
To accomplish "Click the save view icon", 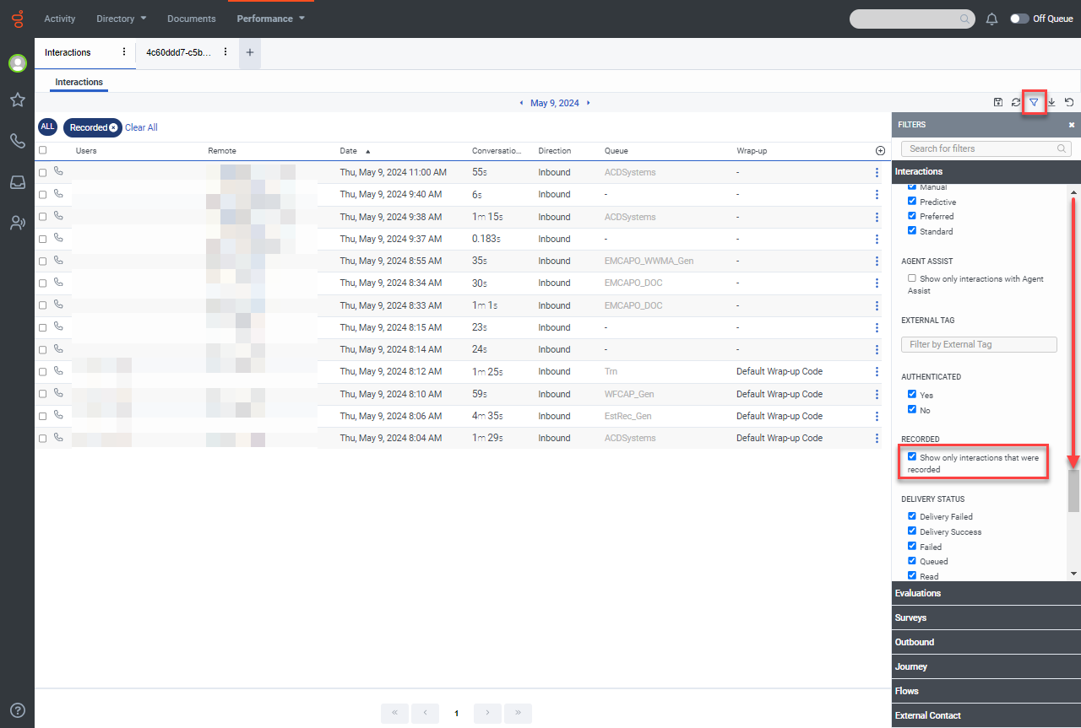I will coord(998,102).
